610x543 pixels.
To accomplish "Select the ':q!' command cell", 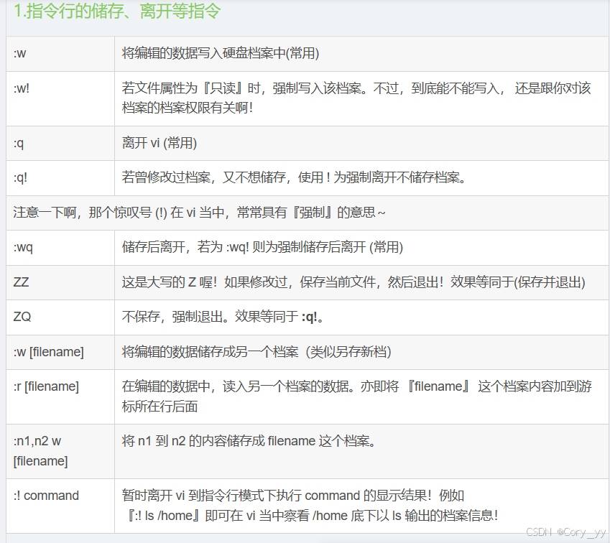I will tap(60, 178).
